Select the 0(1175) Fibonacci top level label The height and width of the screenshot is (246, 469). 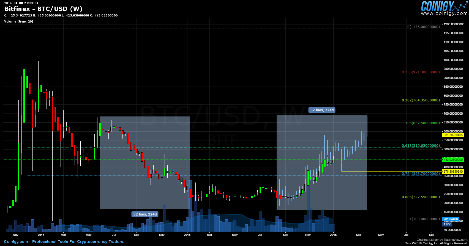tap(423, 27)
